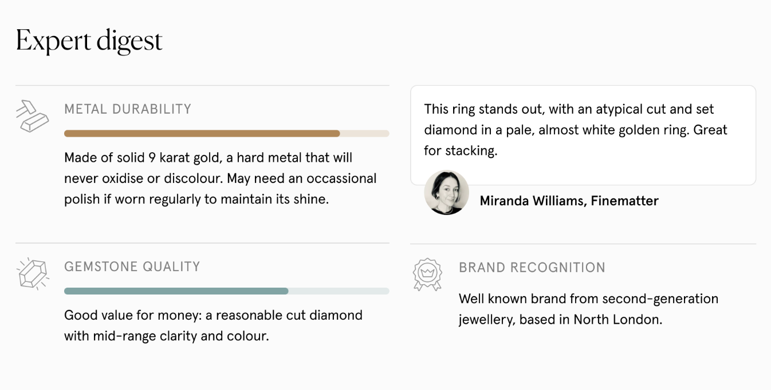The height and width of the screenshot is (390, 771).
Task: Click the gemstone diamond icon
Action: 32,274
